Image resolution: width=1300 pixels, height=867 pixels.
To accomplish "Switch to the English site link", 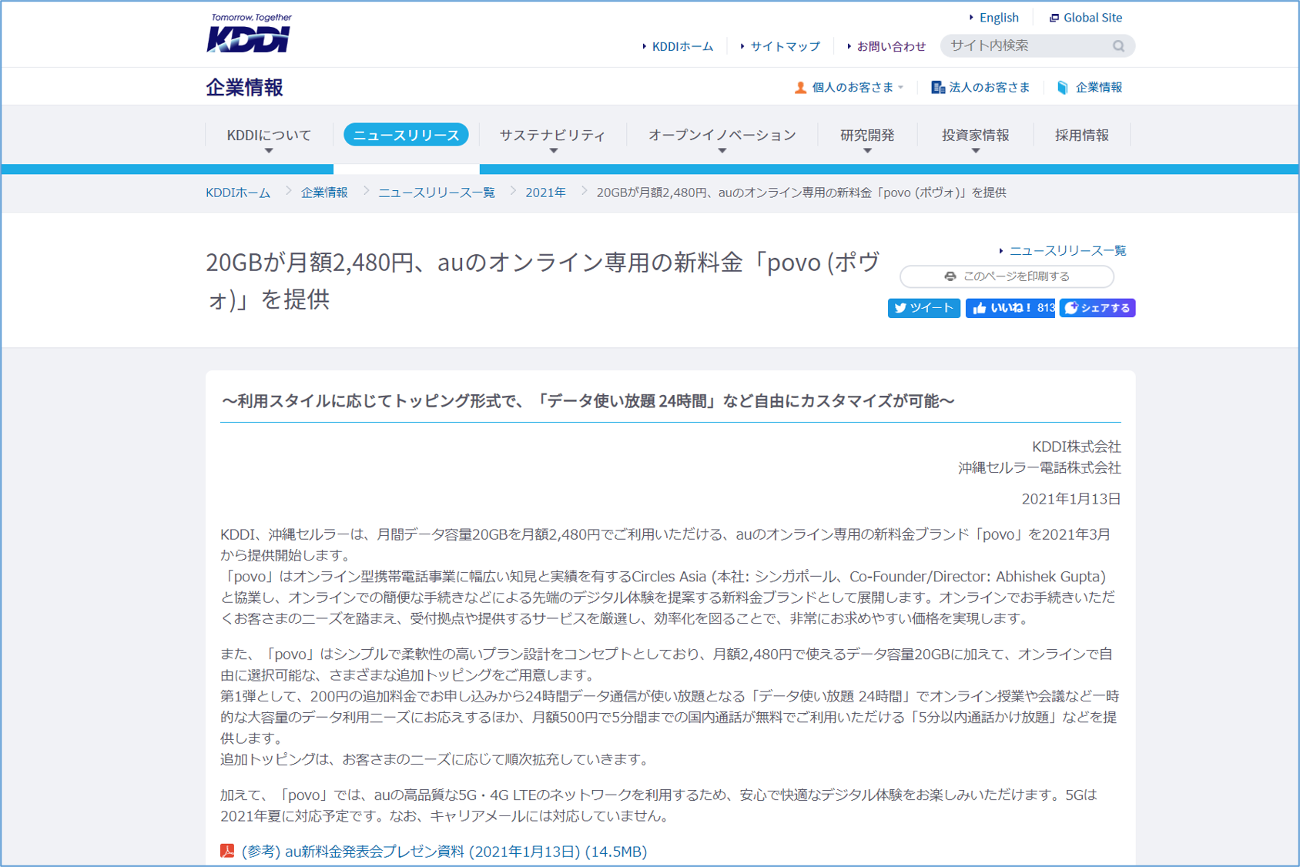I will pyautogui.click(x=999, y=18).
